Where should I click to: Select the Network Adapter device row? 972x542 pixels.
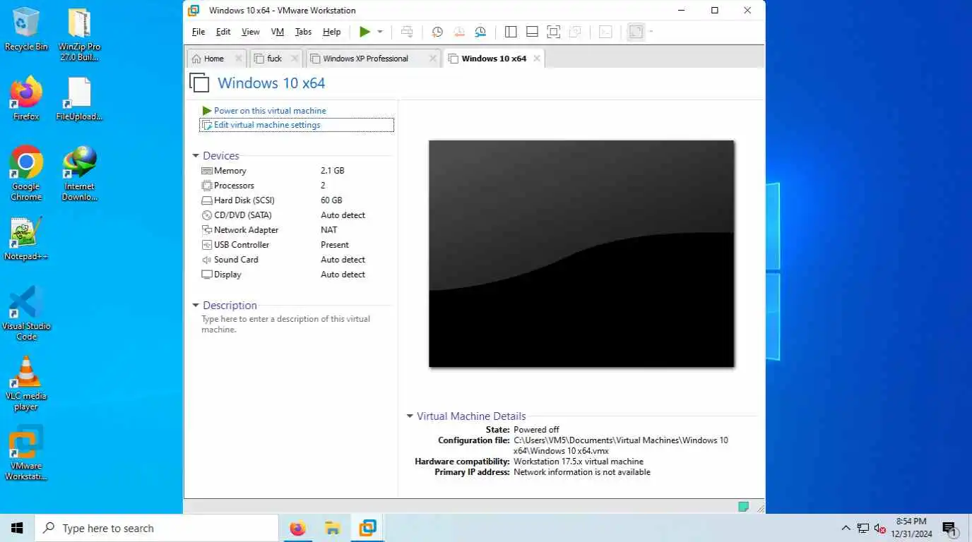coord(295,230)
